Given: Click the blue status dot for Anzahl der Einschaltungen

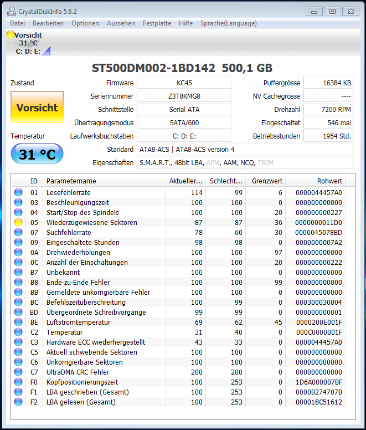Looking at the screenshot, I should pos(18,262).
